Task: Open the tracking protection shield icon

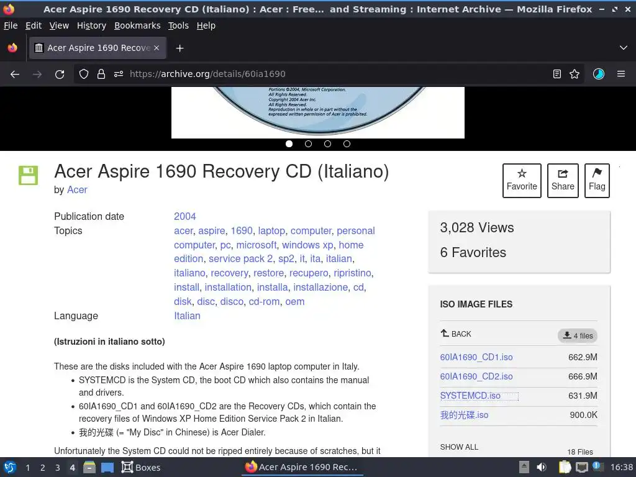Action: pyautogui.click(x=84, y=74)
